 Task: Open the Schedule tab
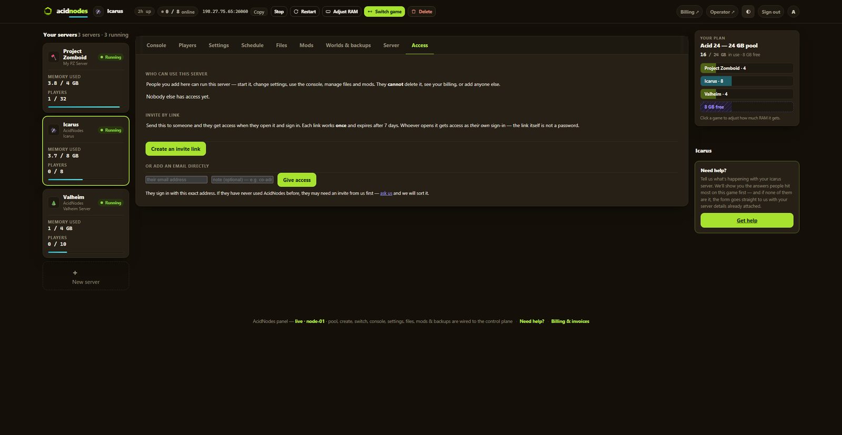point(253,45)
